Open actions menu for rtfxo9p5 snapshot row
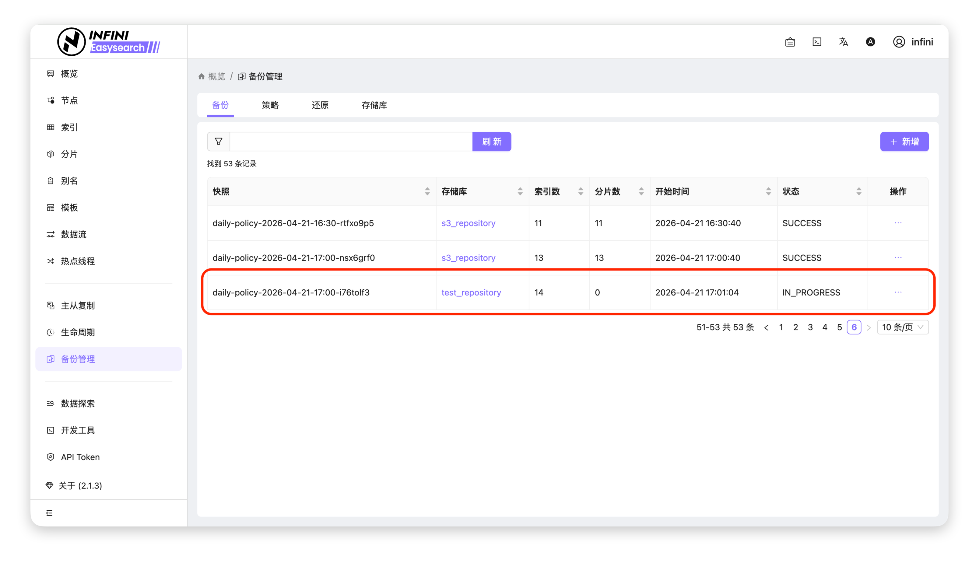979x563 pixels. [898, 223]
